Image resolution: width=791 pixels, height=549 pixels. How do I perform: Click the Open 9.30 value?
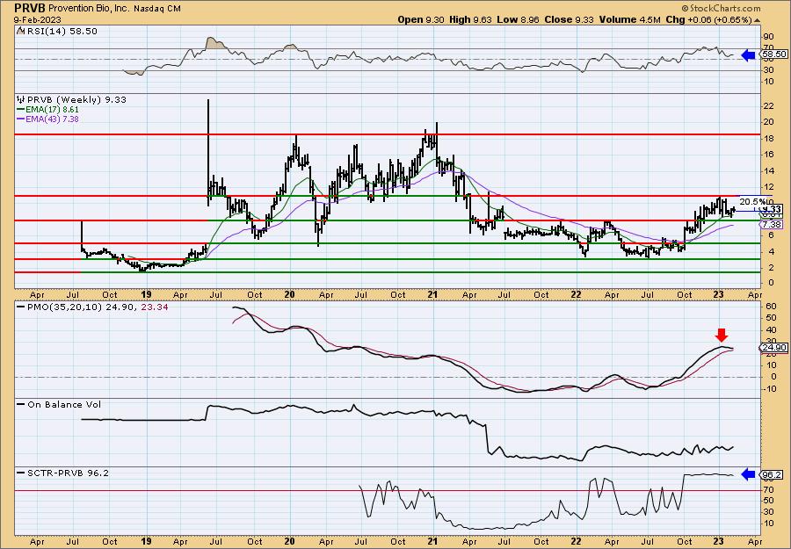click(421, 19)
